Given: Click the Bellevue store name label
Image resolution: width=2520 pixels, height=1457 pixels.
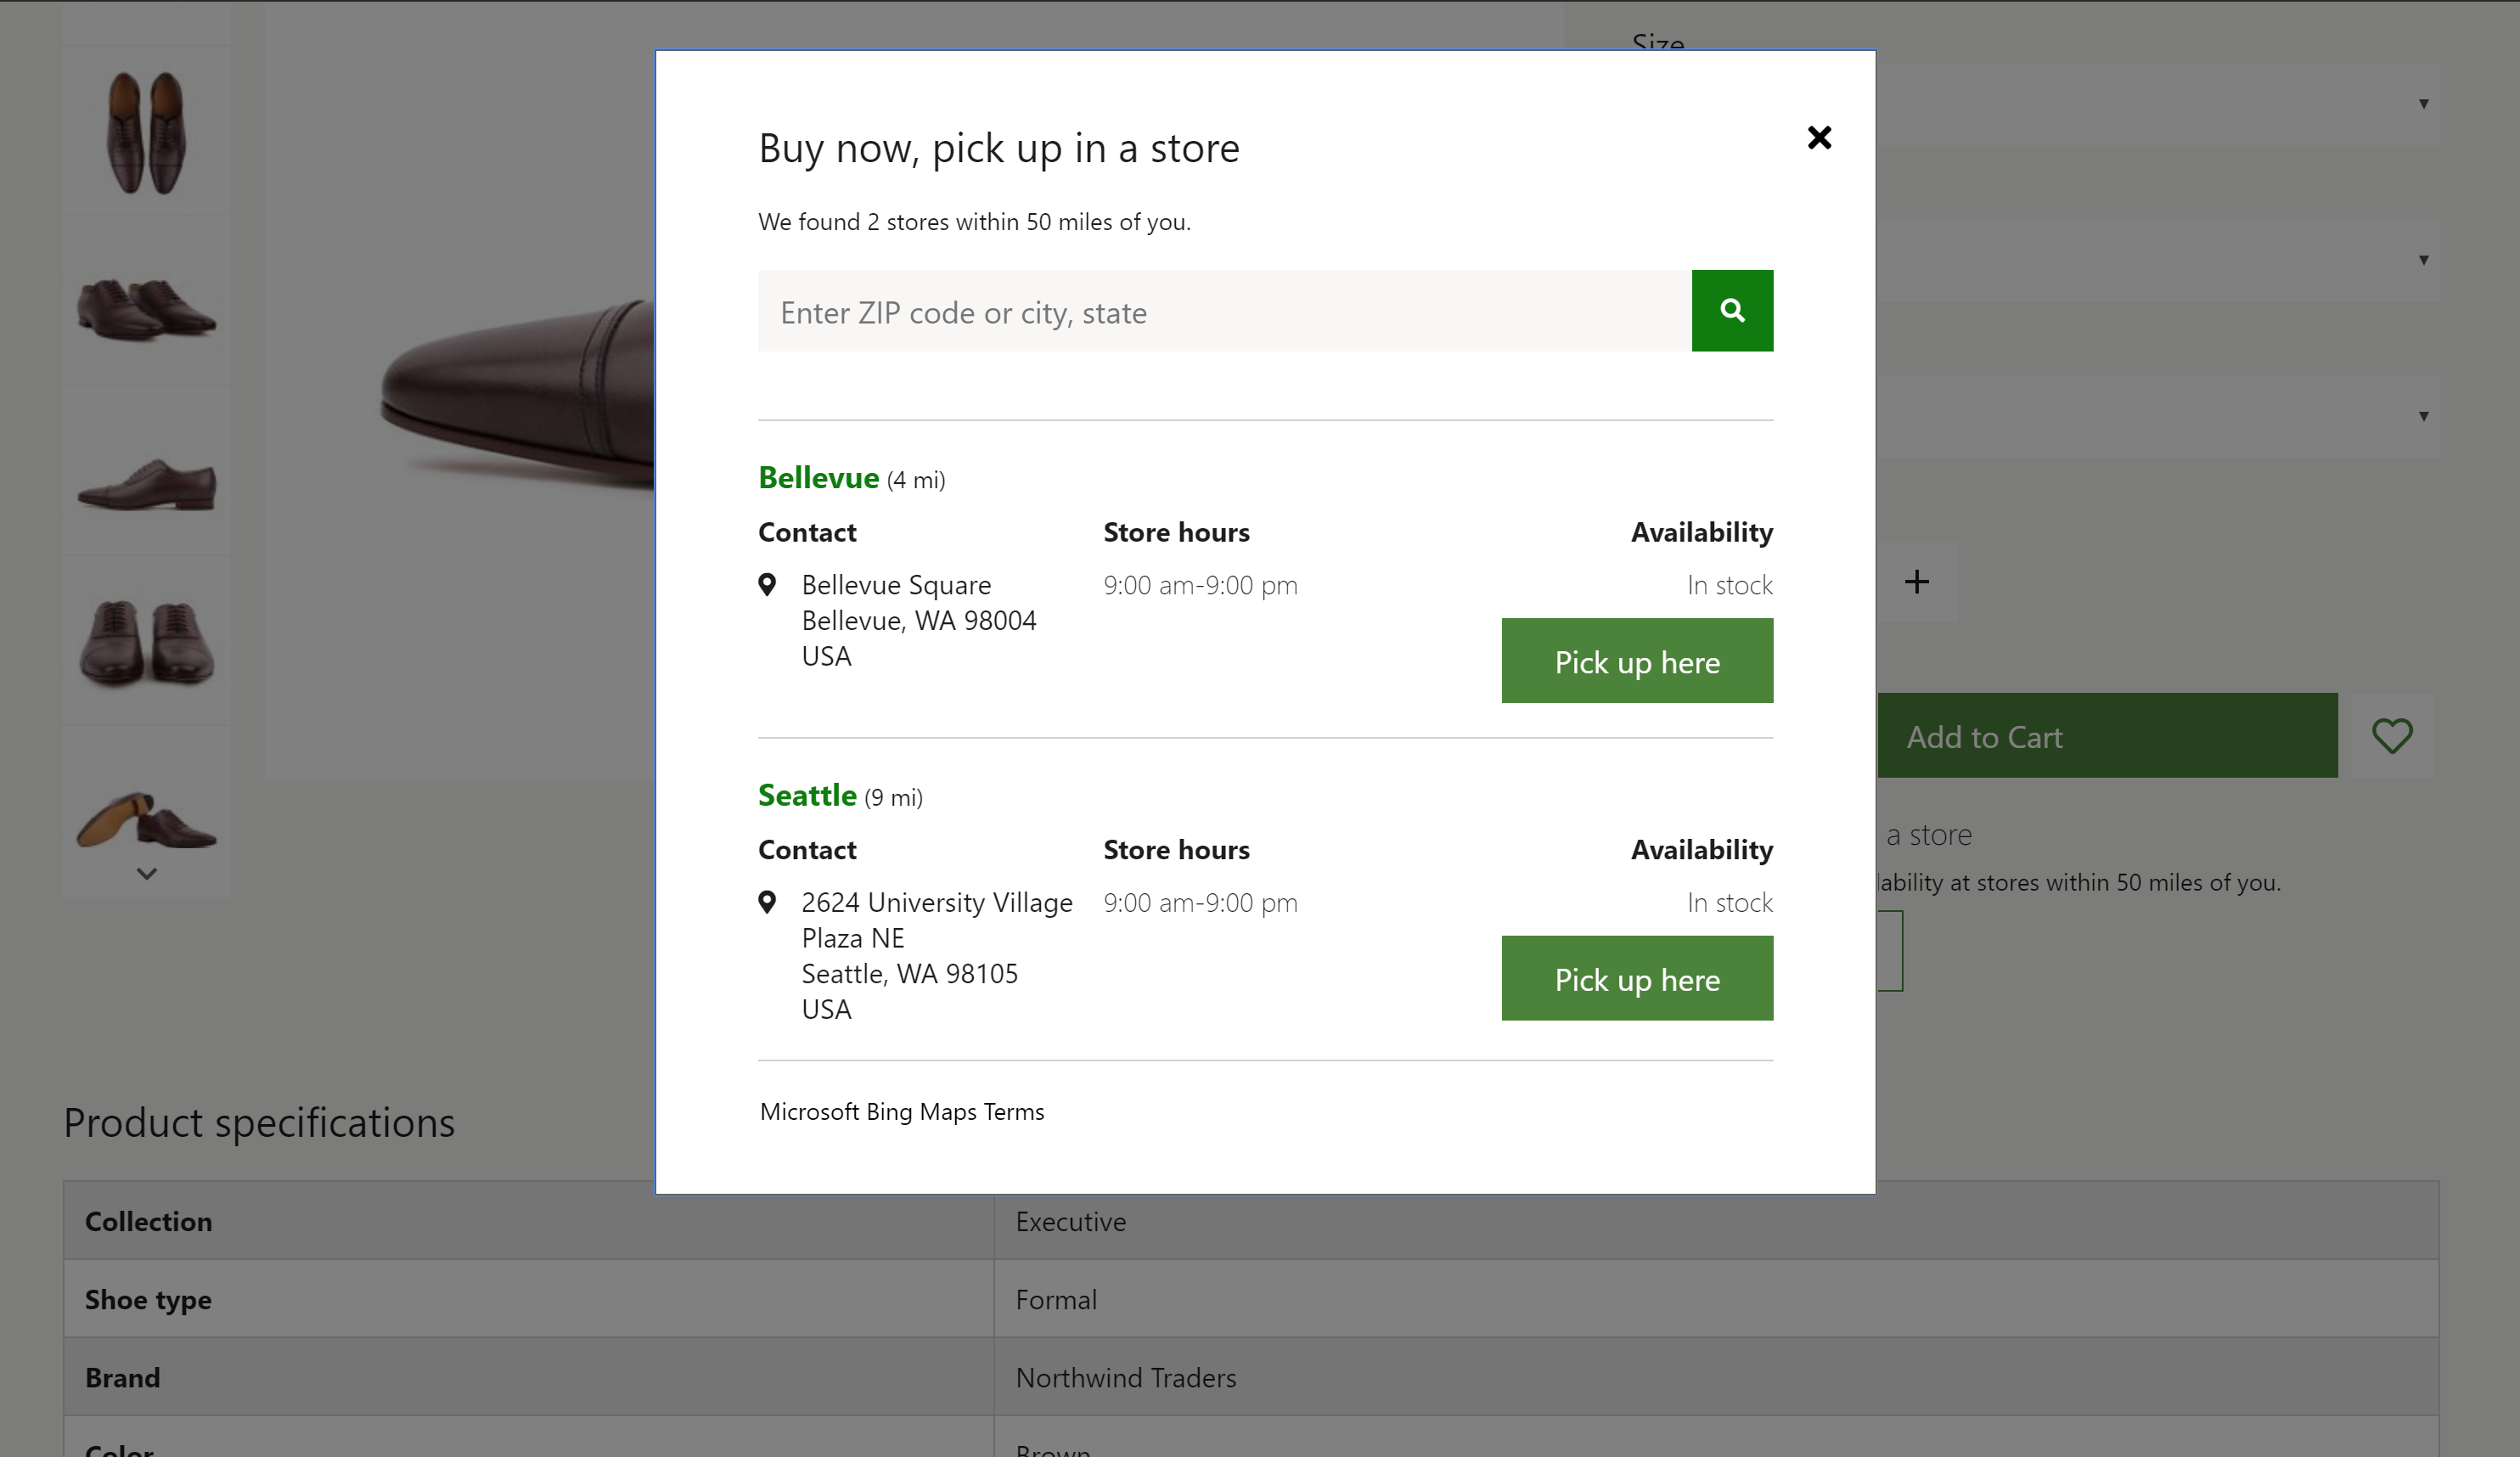Looking at the screenshot, I should point(818,475).
